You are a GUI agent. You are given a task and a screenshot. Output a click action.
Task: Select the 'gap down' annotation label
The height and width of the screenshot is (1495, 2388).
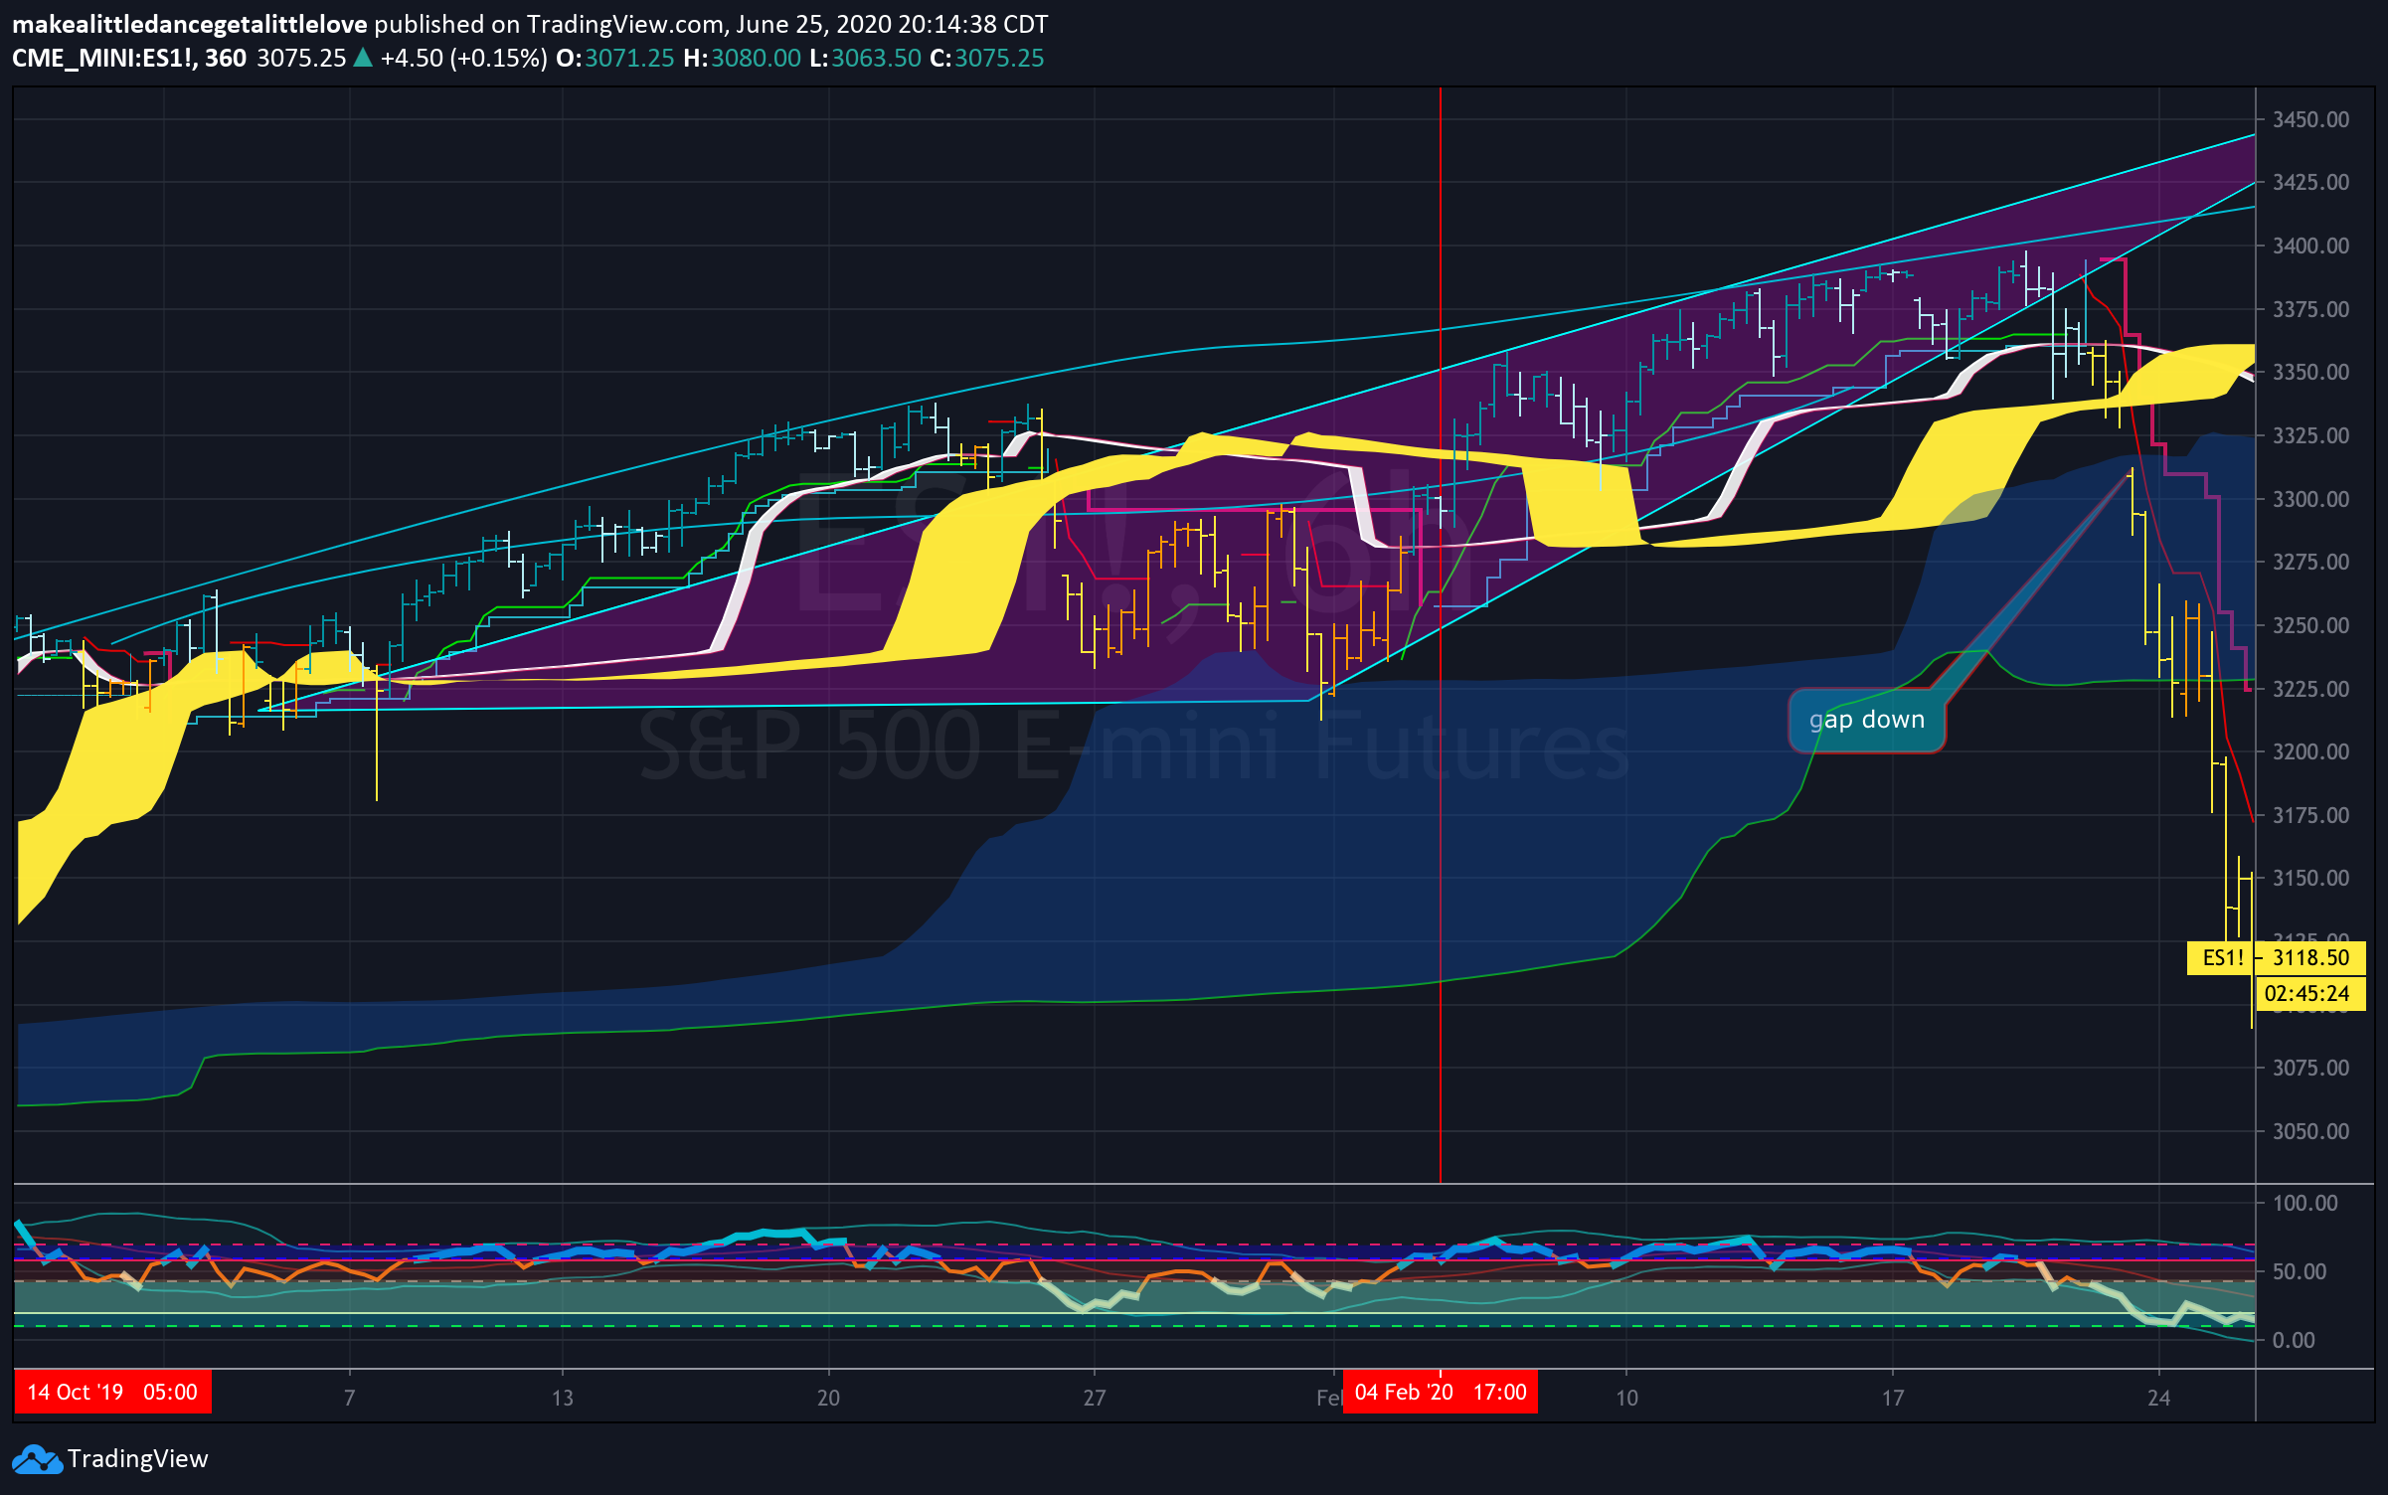coord(1867,720)
